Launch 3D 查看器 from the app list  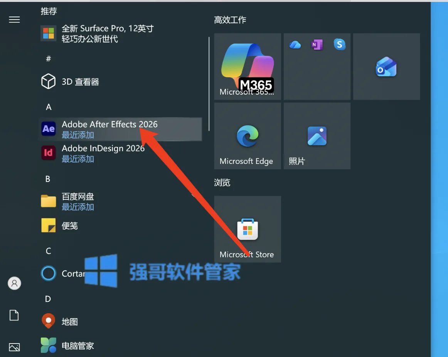120,82
